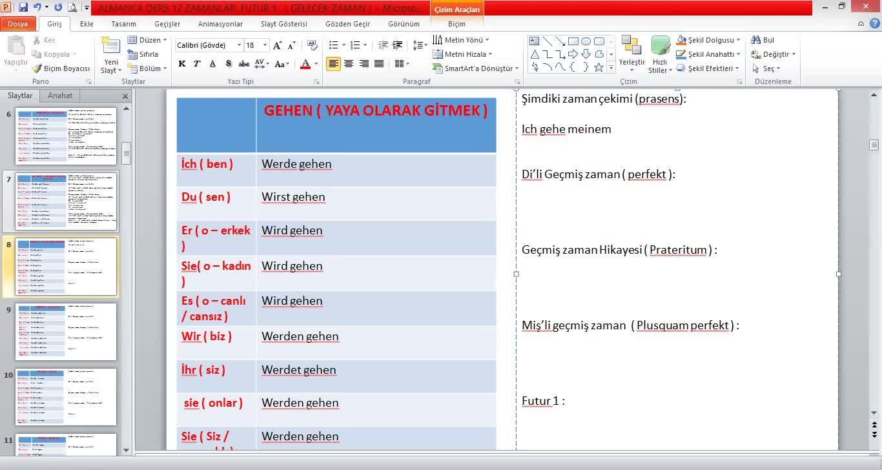Close the slides pane with the X
Viewport: 882px width, 470px height.
(x=125, y=96)
